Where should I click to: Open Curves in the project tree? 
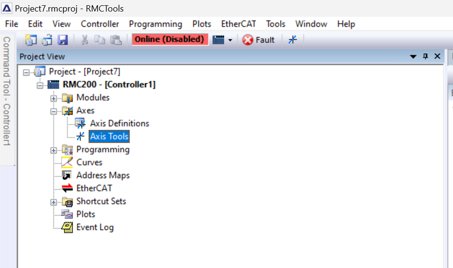89,162
